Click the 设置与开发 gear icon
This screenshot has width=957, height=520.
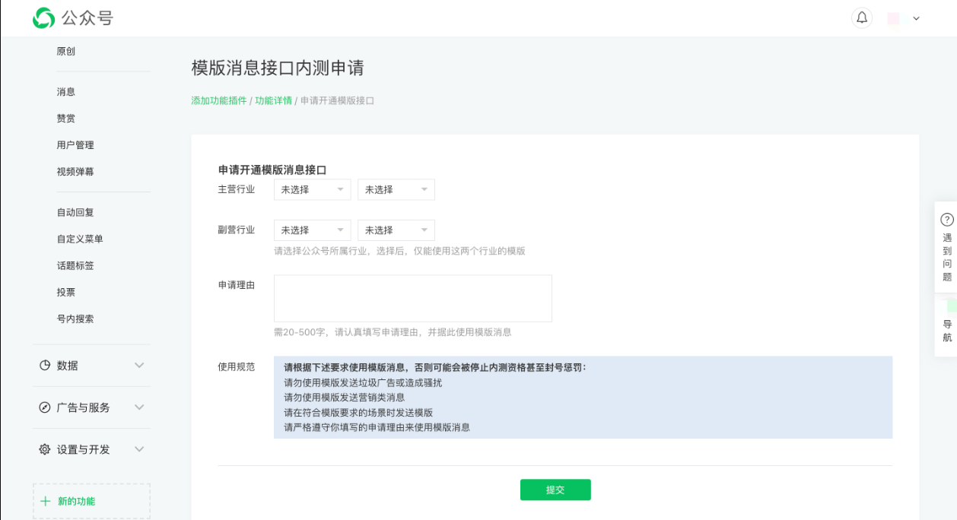(x=45, y=449)
